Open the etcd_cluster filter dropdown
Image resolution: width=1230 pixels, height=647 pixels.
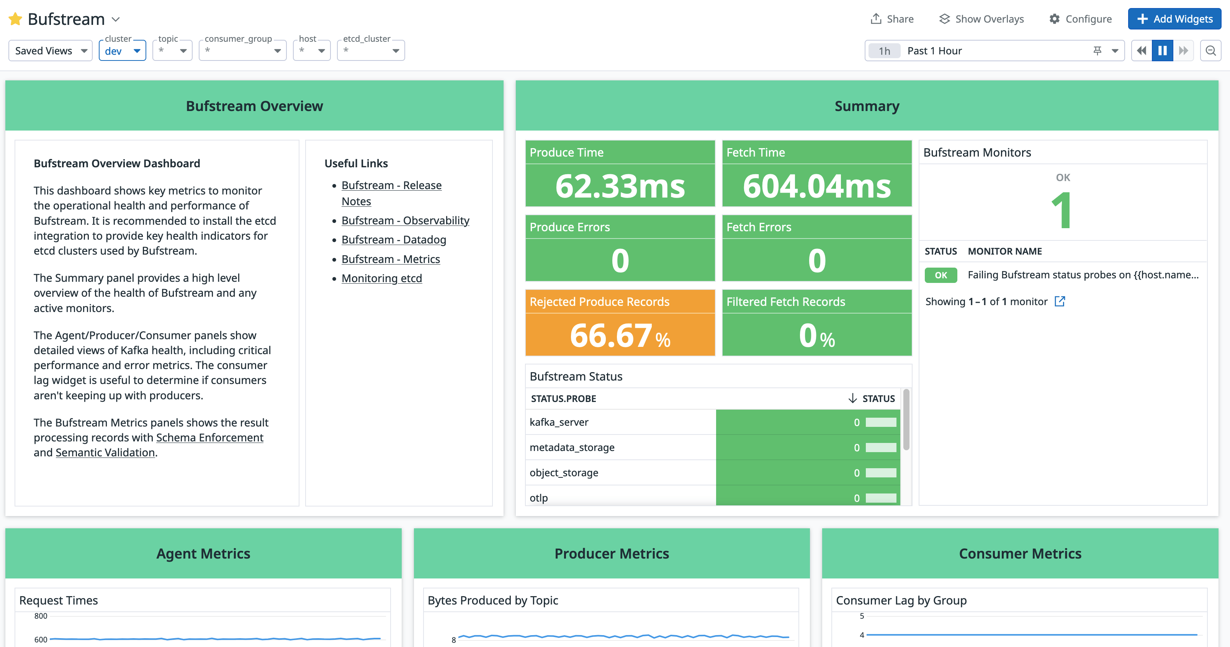[371, 51]
